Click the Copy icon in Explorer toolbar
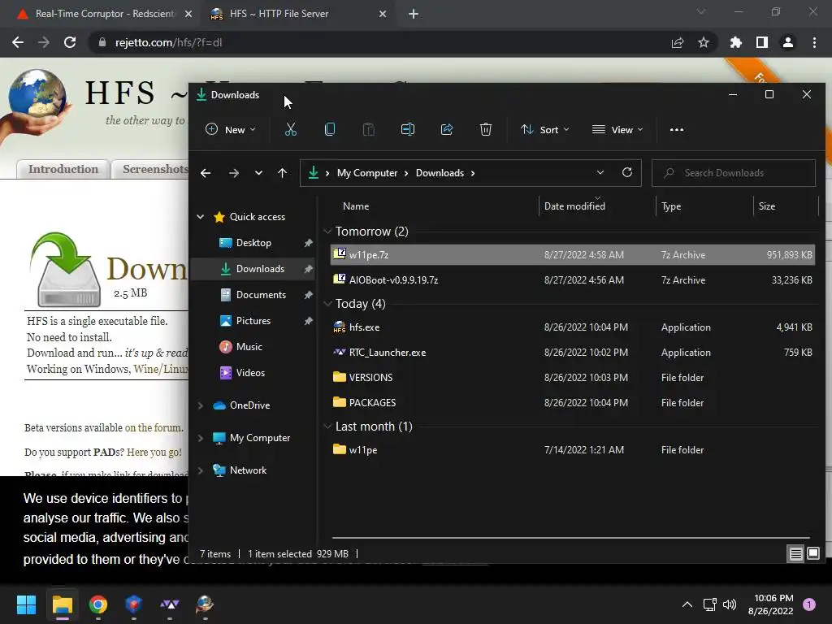 pyautogui.click(x=330, y=129)
